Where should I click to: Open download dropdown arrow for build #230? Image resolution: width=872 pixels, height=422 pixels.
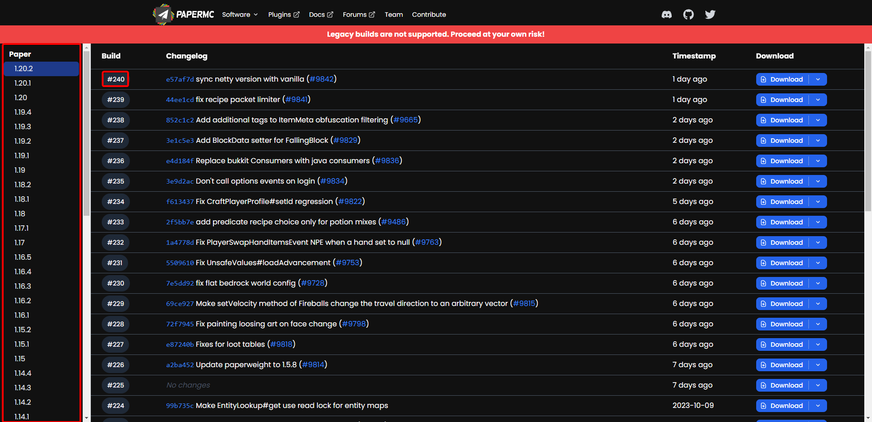coord(818,283)
